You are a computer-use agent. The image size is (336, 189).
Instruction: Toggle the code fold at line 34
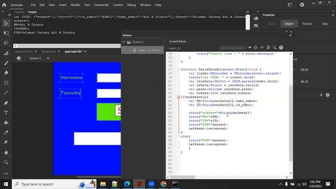(x=178, y=136)
